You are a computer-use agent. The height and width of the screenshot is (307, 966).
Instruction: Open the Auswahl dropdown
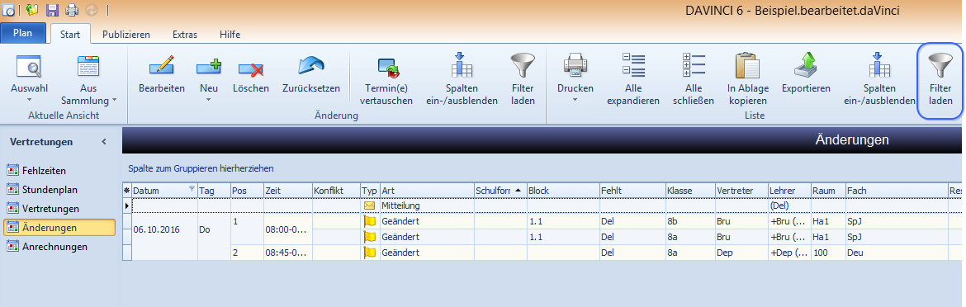pyautogui.click(x=29, y=99)
